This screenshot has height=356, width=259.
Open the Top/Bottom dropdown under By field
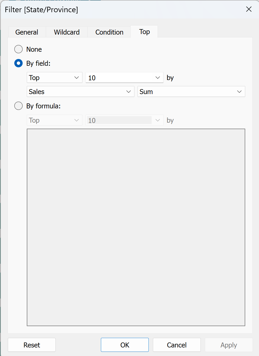(x=55, y=77)
